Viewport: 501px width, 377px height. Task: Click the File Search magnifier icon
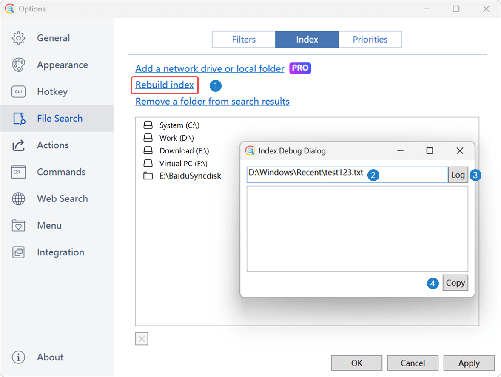point(19,119)
